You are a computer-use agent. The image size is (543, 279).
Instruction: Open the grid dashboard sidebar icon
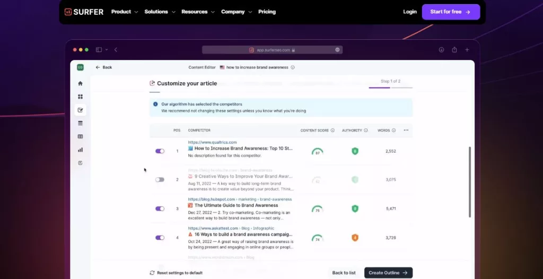81,97
